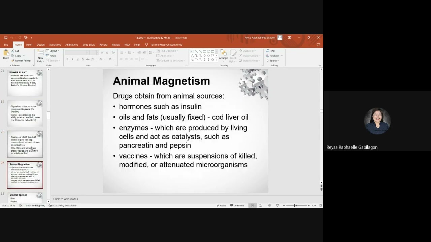This screenshot has width=431, height=242.
Task: Toggle Center text alignment
Action: (126, 59)
